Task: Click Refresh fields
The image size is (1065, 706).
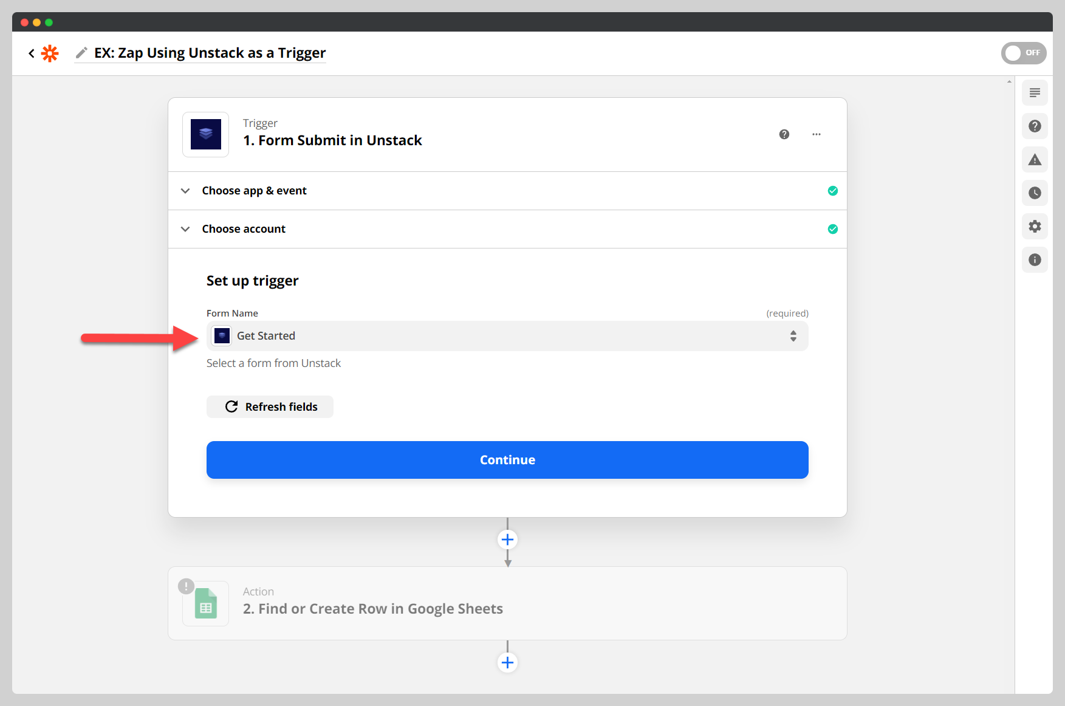Action: tap(270, 406)
